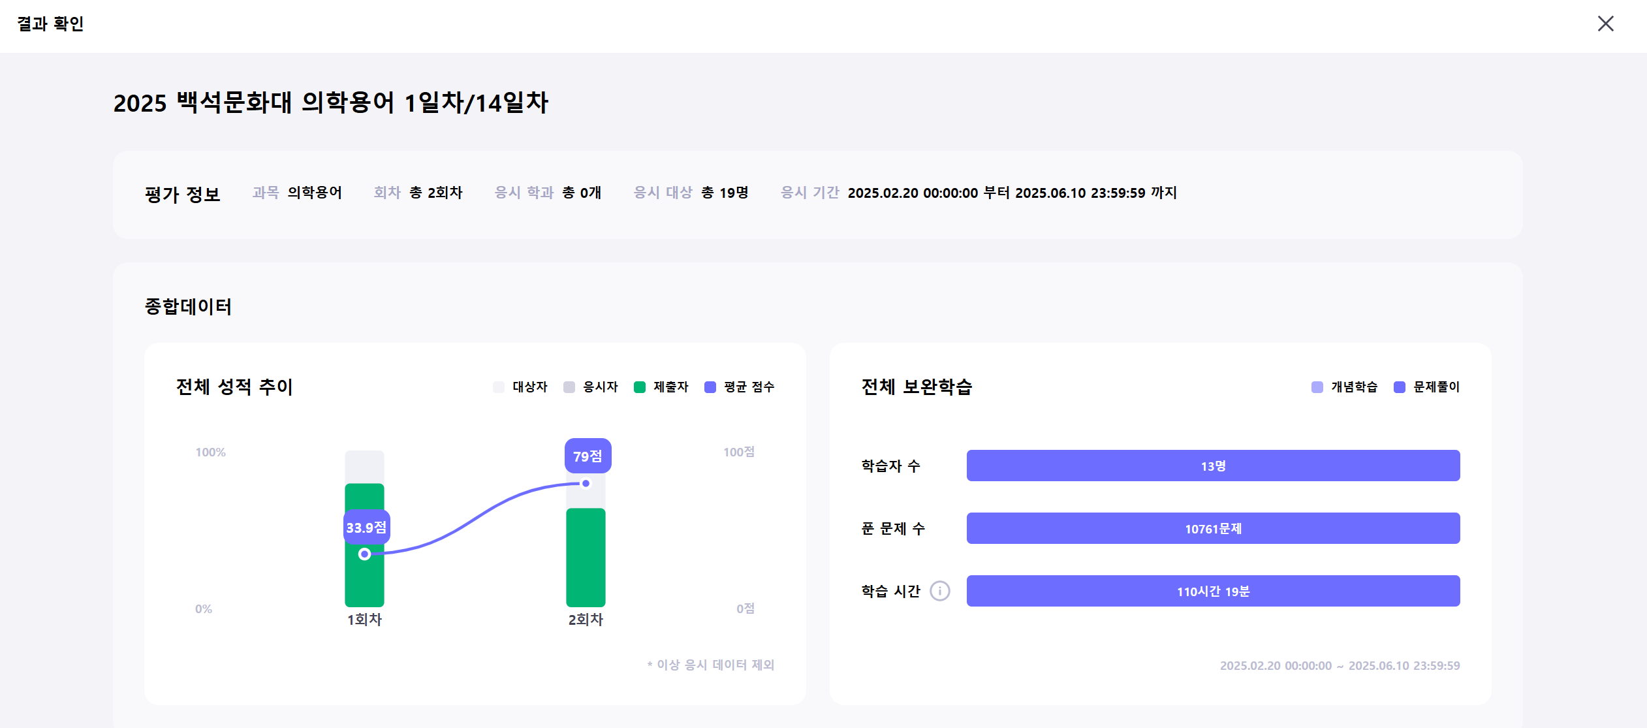1647x728 pixels.
Task: Click the 110시간 19분 bar
Action: [x=1213, y=592]
